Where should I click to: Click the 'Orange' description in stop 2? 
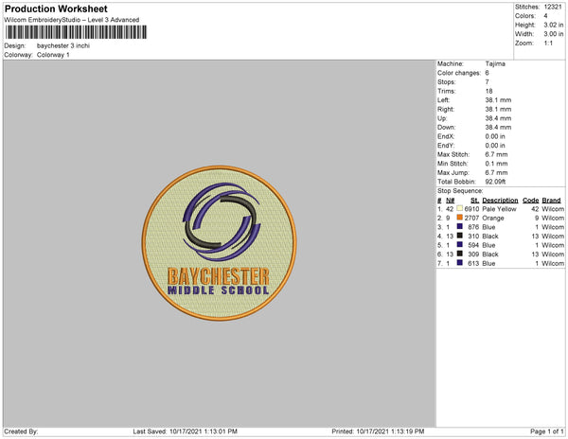tap(493, 218)
